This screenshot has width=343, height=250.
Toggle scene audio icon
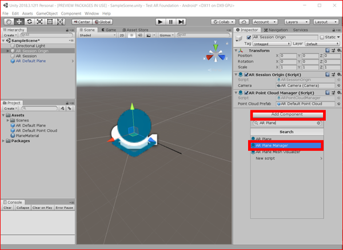140,35
